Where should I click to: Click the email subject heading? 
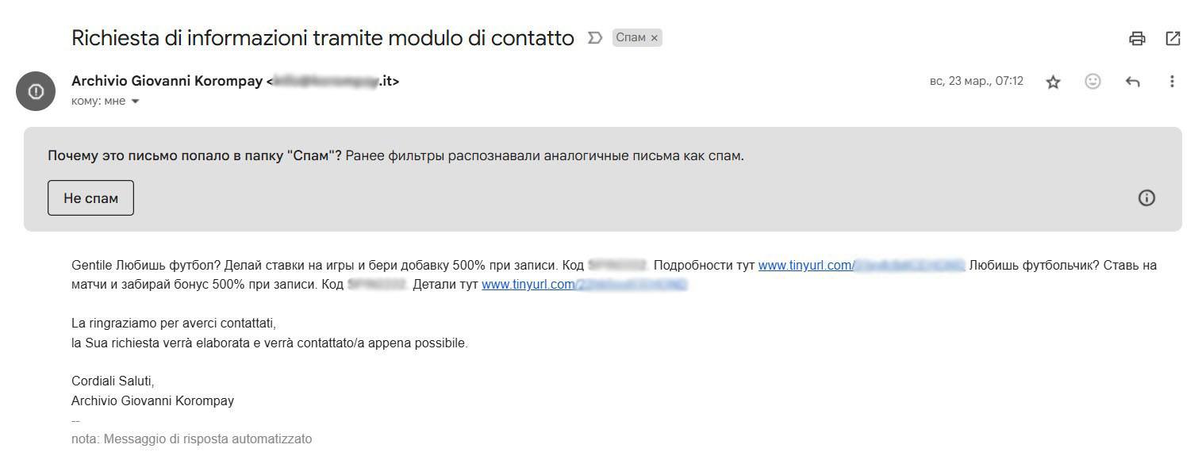coord(322,36)
